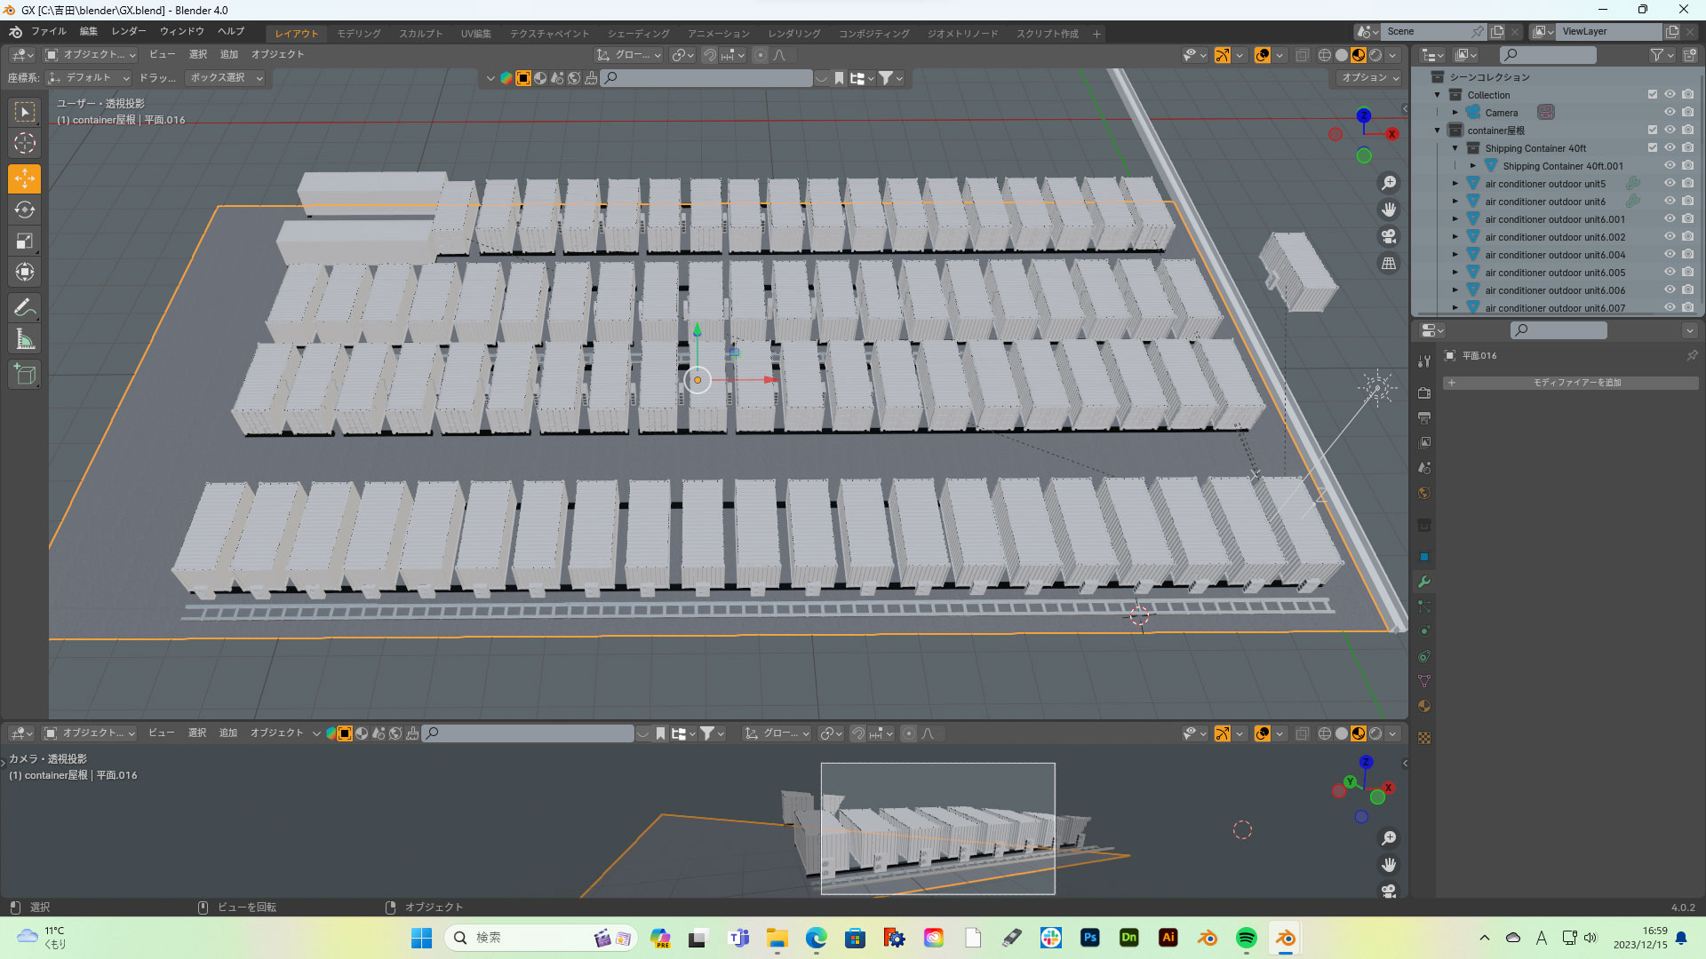Expand the Camera object in outliner
This screenshot has width=1706, height=959.
pos(1455,113)
